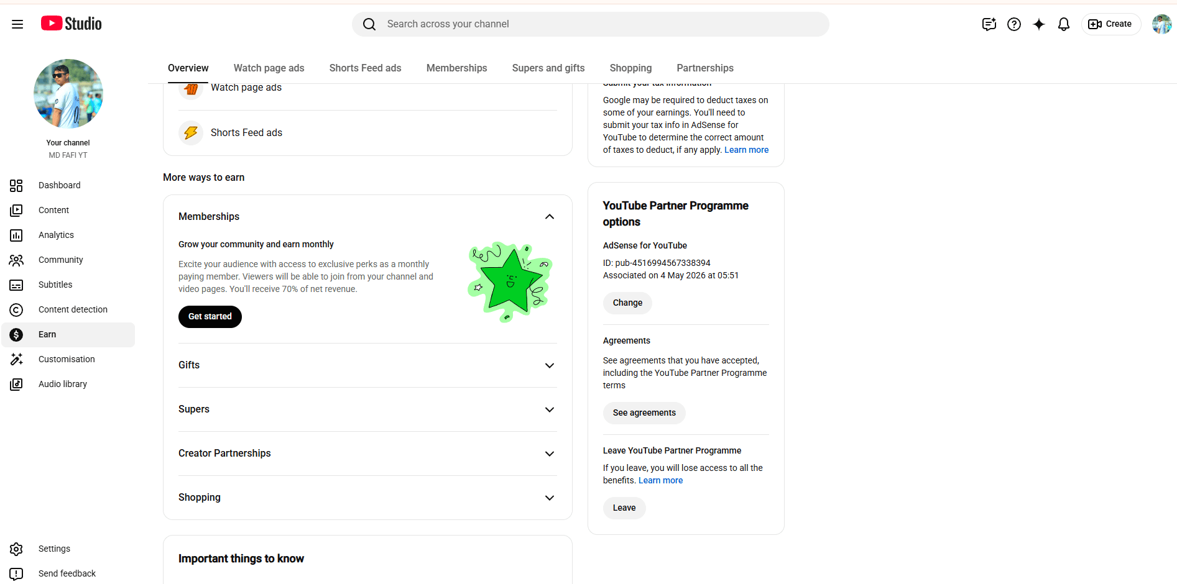Image resolution: width=1177 pixels, height=584 pixels.
Task: Click the Community people icon
Action: coord(16,260)
